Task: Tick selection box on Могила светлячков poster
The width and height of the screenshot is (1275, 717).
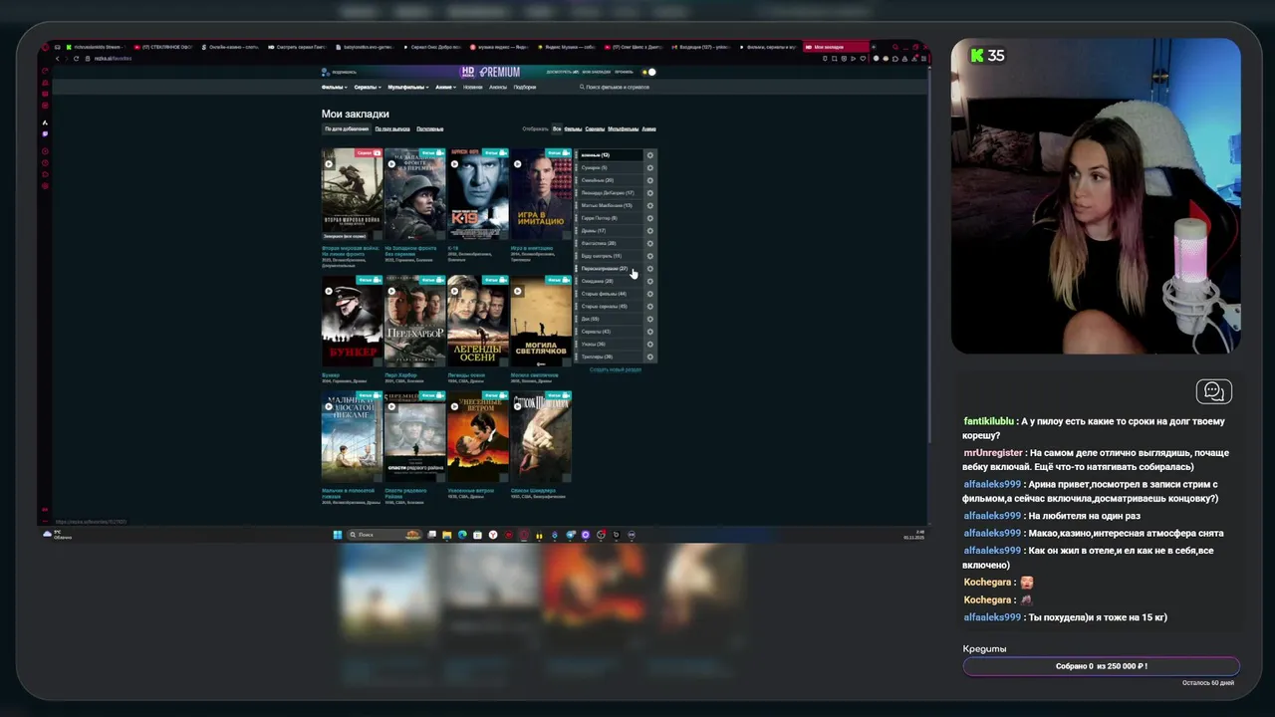Action: tap(567, 362)
